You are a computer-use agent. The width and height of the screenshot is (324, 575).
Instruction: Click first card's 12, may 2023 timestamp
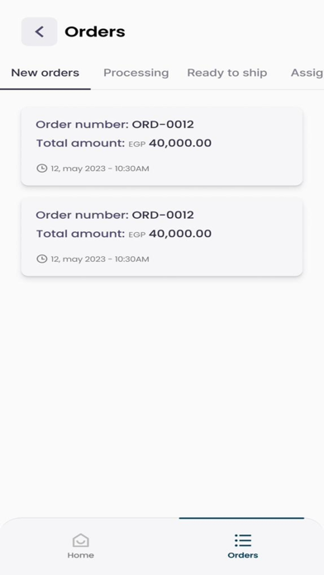tap(100, 169)
